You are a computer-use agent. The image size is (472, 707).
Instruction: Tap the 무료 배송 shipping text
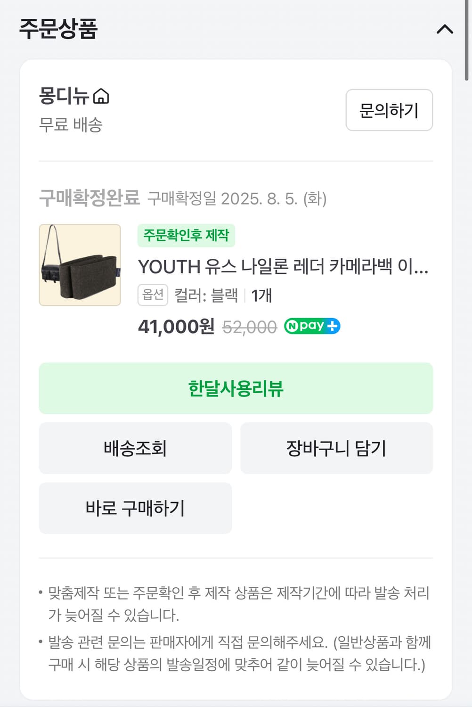[x=71, y=125]
